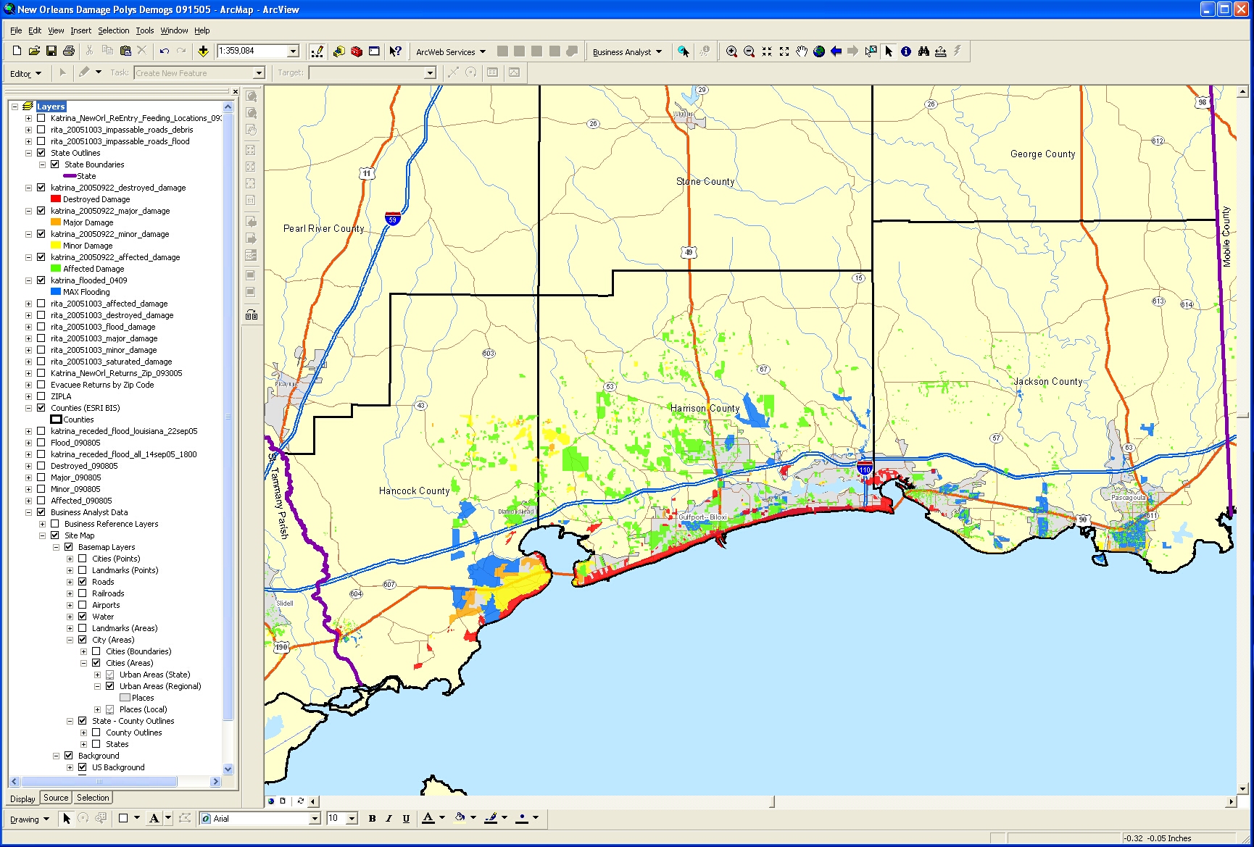Collapse the Business Analyst Data group
Viewport: 1254px width, 847px height.
click(28, 512)
